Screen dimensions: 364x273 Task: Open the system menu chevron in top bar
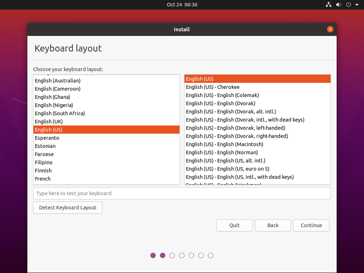point(357,5)
